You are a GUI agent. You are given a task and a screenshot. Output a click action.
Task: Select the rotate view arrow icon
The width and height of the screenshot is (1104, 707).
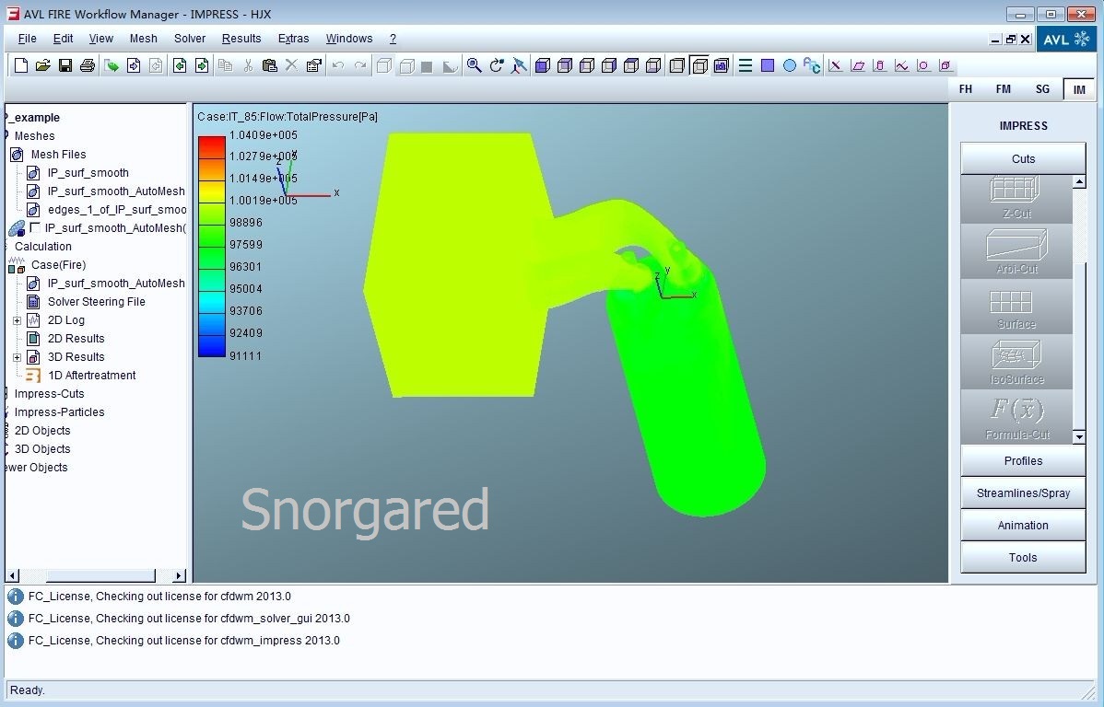point(497,65)
